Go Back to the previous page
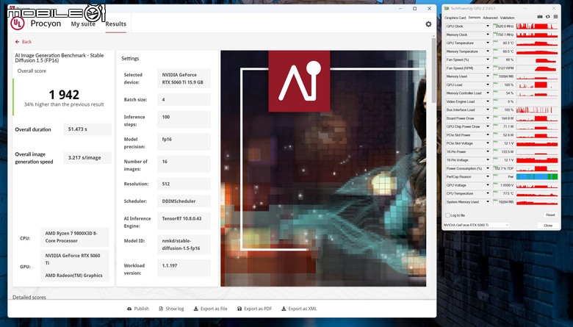Viewport: 573px width, 327px height. [24, 42]
